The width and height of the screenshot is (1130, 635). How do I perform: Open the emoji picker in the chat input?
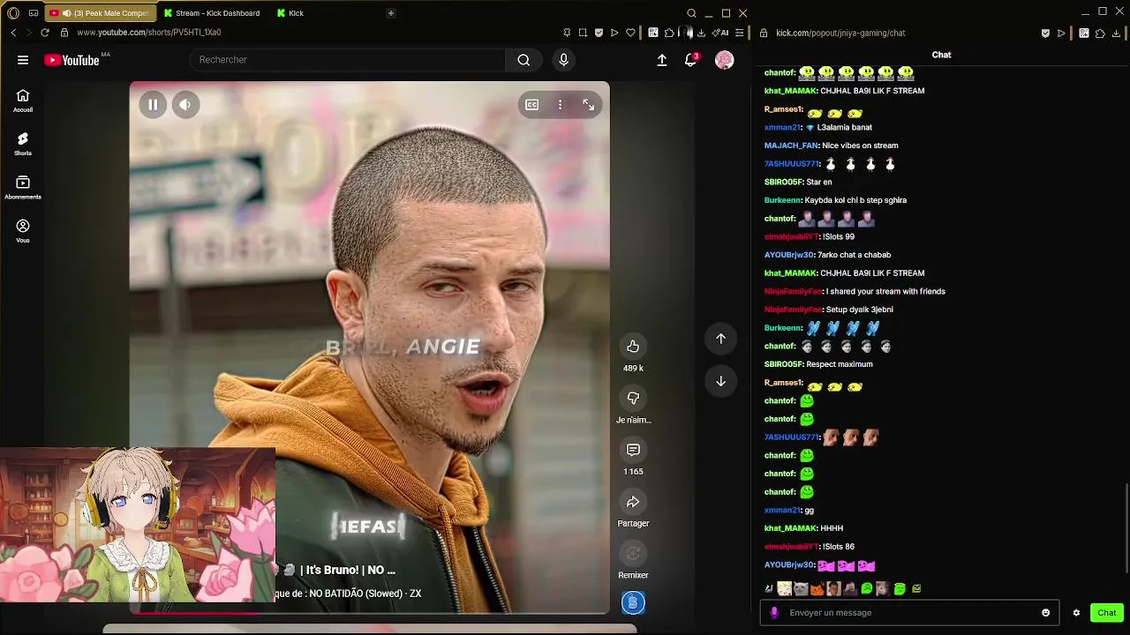[1046, 613]
